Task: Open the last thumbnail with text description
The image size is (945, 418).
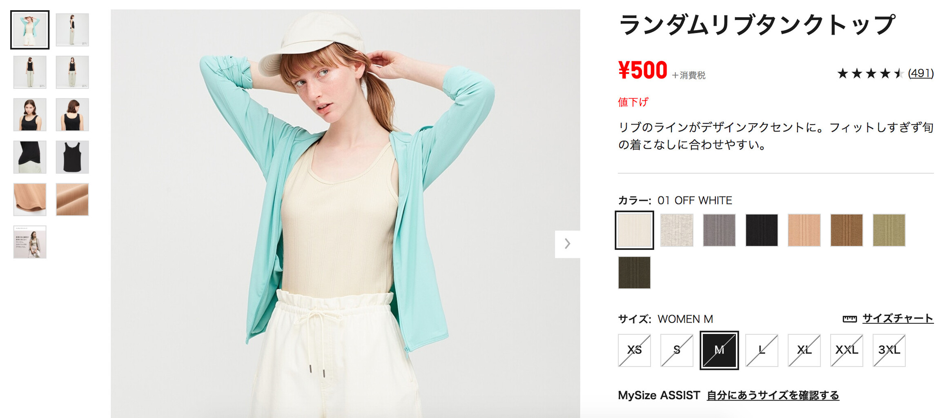Action: click(30, 242)
